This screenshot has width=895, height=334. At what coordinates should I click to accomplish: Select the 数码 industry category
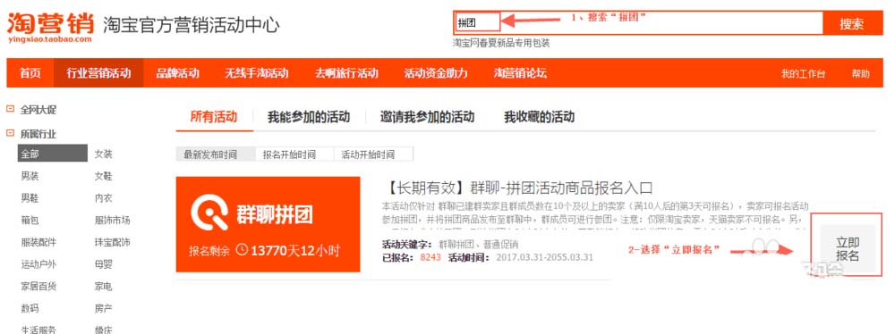30,308
